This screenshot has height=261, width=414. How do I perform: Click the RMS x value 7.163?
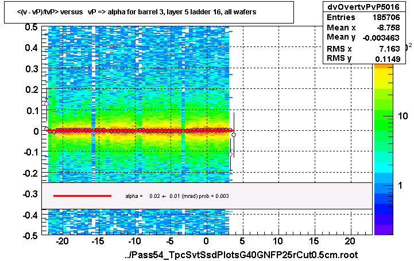pyautogui.click(x=390, y=49)
